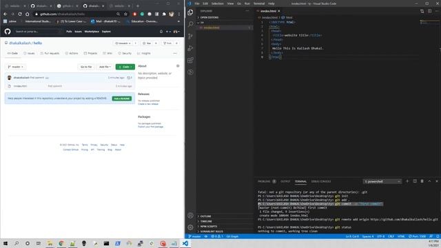Image resolution: width=441 pixels, height=248 pixels.
Task: Expand the OPEN EDITORS section
Action: 209,17
